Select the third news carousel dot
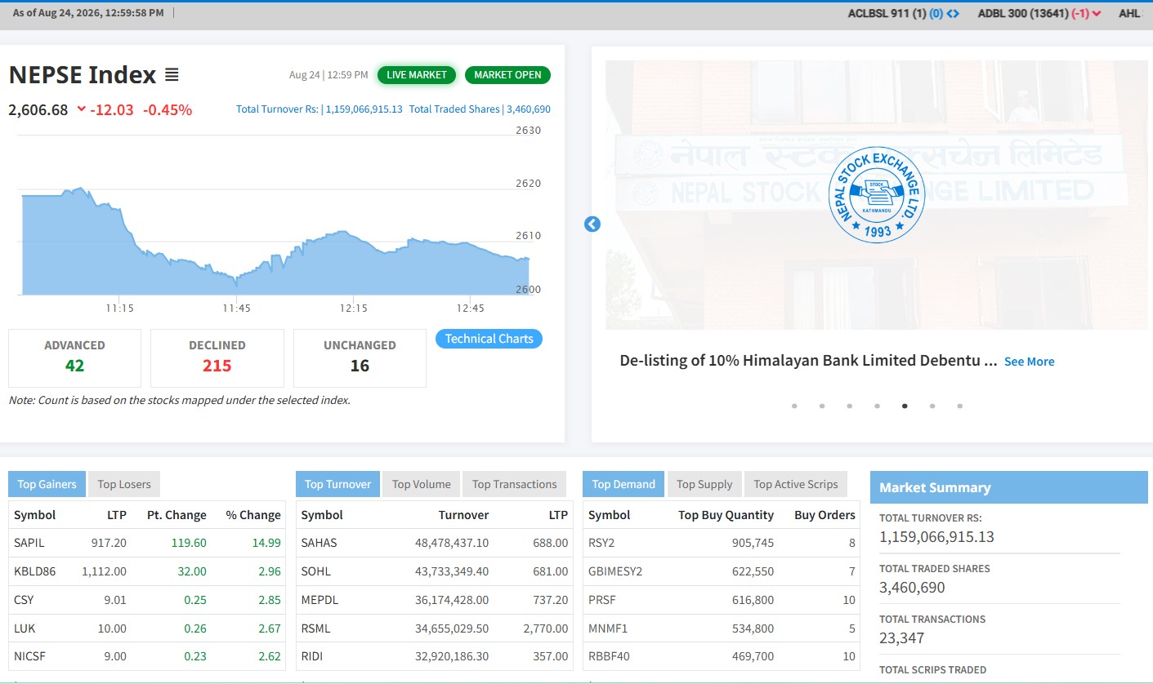 (850, 406)
